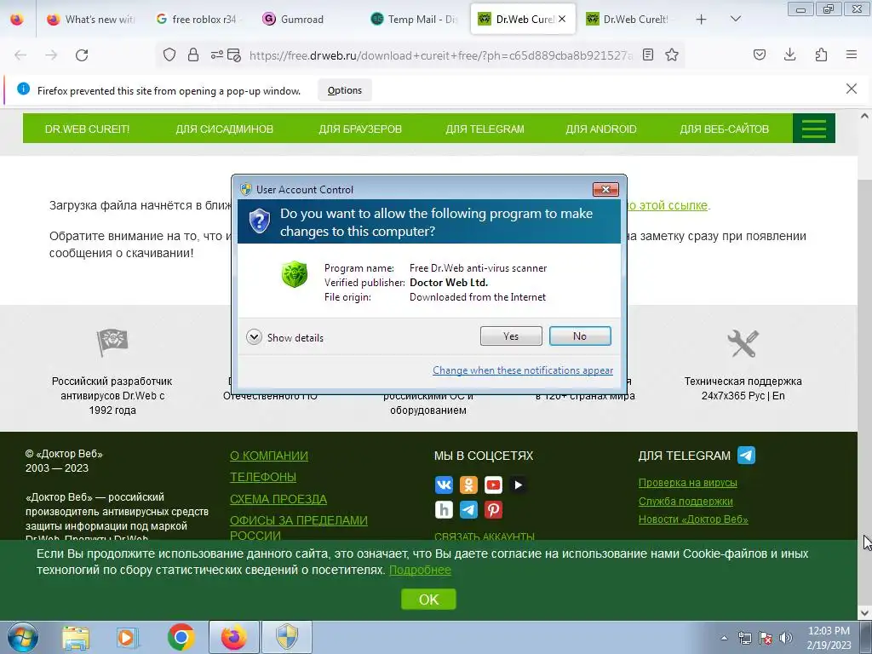872x654 pixels.
Task: Close the active Dr.Web CureIt tab
Action: click(562, 19)
